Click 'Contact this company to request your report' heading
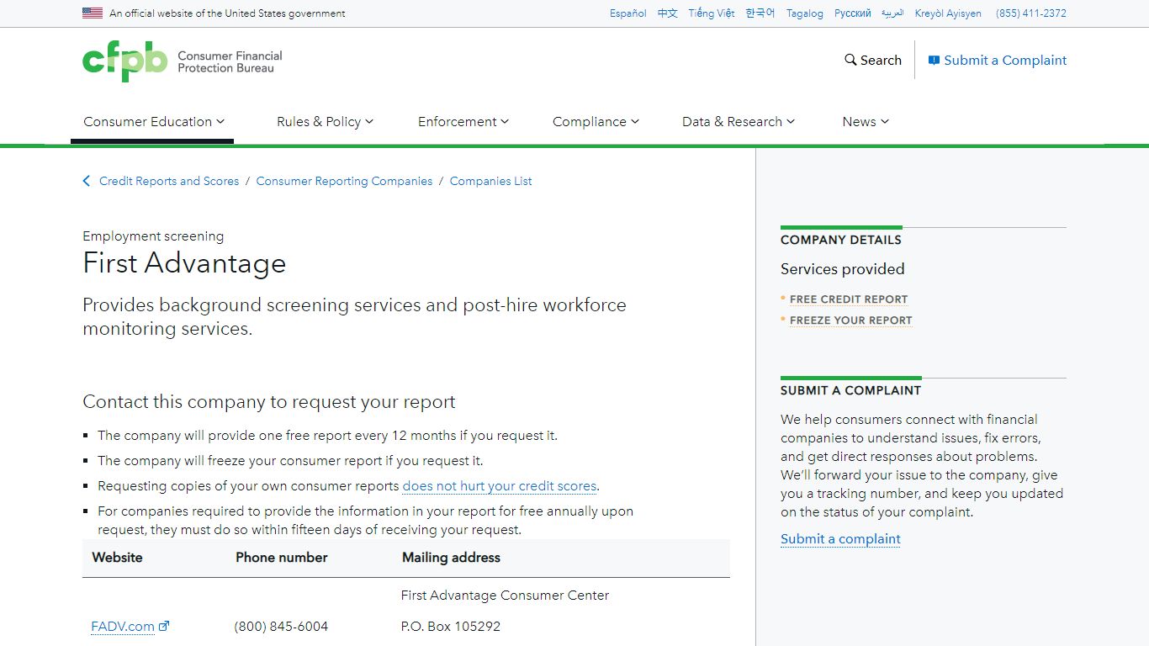 pos(269,402)
